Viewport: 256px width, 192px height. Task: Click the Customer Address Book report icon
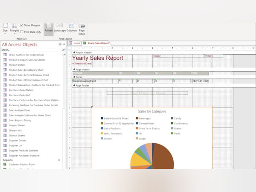[x=5, y=164]
